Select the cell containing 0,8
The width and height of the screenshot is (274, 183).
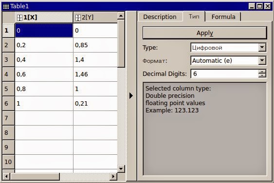[x=44, y=89]
